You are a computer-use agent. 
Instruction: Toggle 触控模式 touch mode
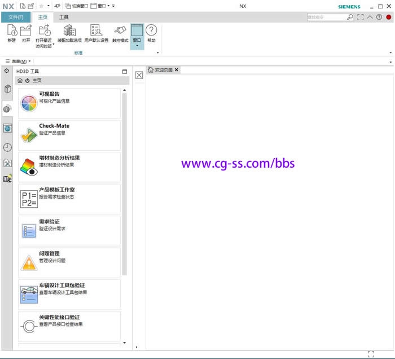[120, 32]
